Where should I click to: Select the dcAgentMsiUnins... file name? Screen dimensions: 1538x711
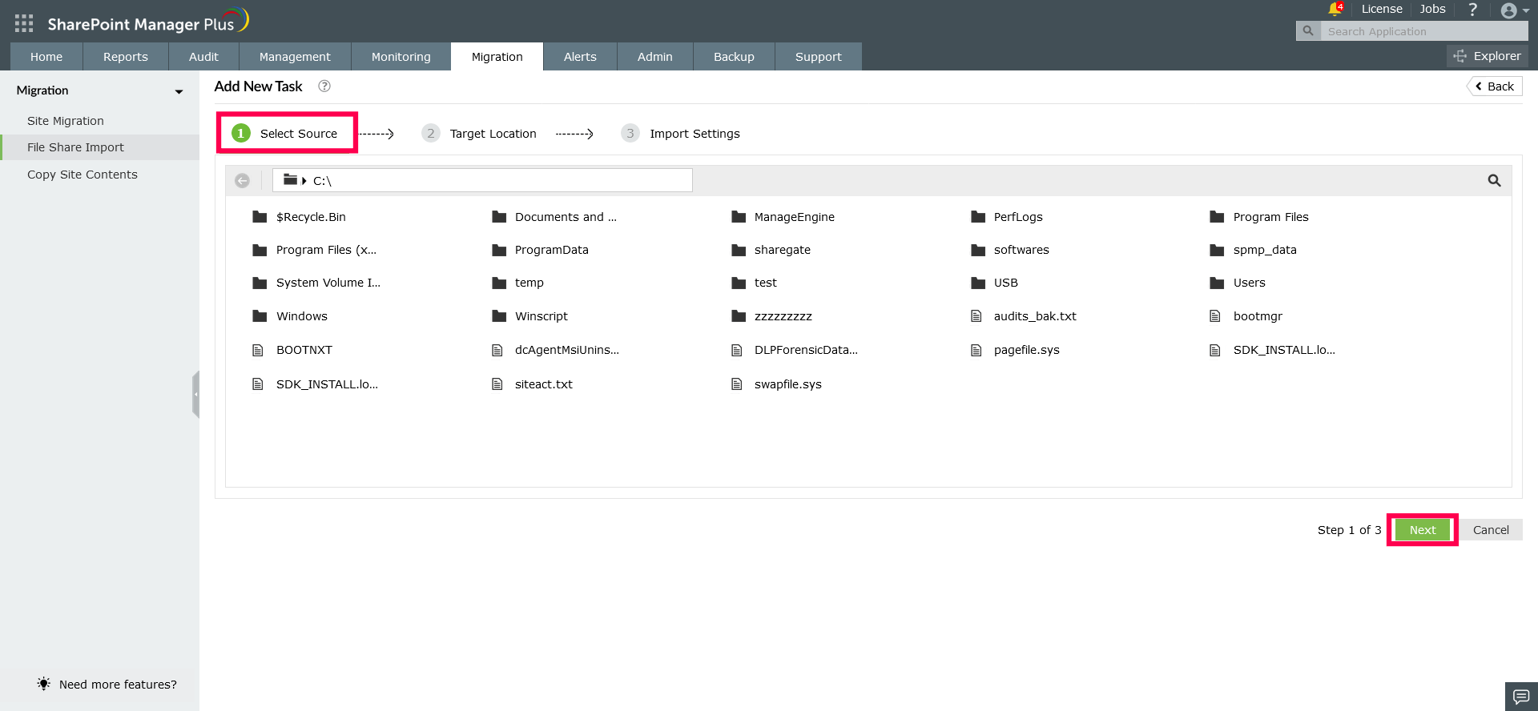(x=567, y=350)
